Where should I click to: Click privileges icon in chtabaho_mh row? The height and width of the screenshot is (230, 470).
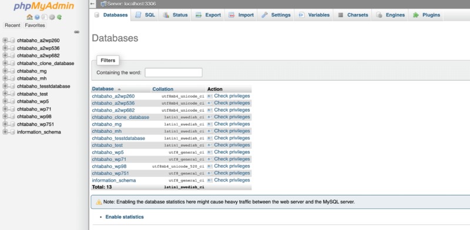tap(210, 131)
